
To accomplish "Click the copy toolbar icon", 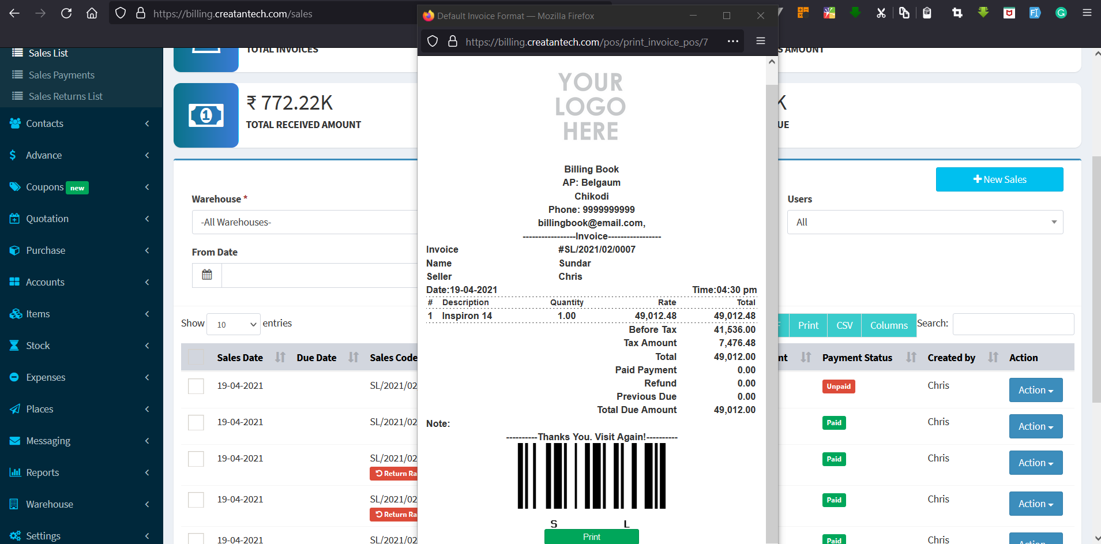I will click(x=904, y=13).
